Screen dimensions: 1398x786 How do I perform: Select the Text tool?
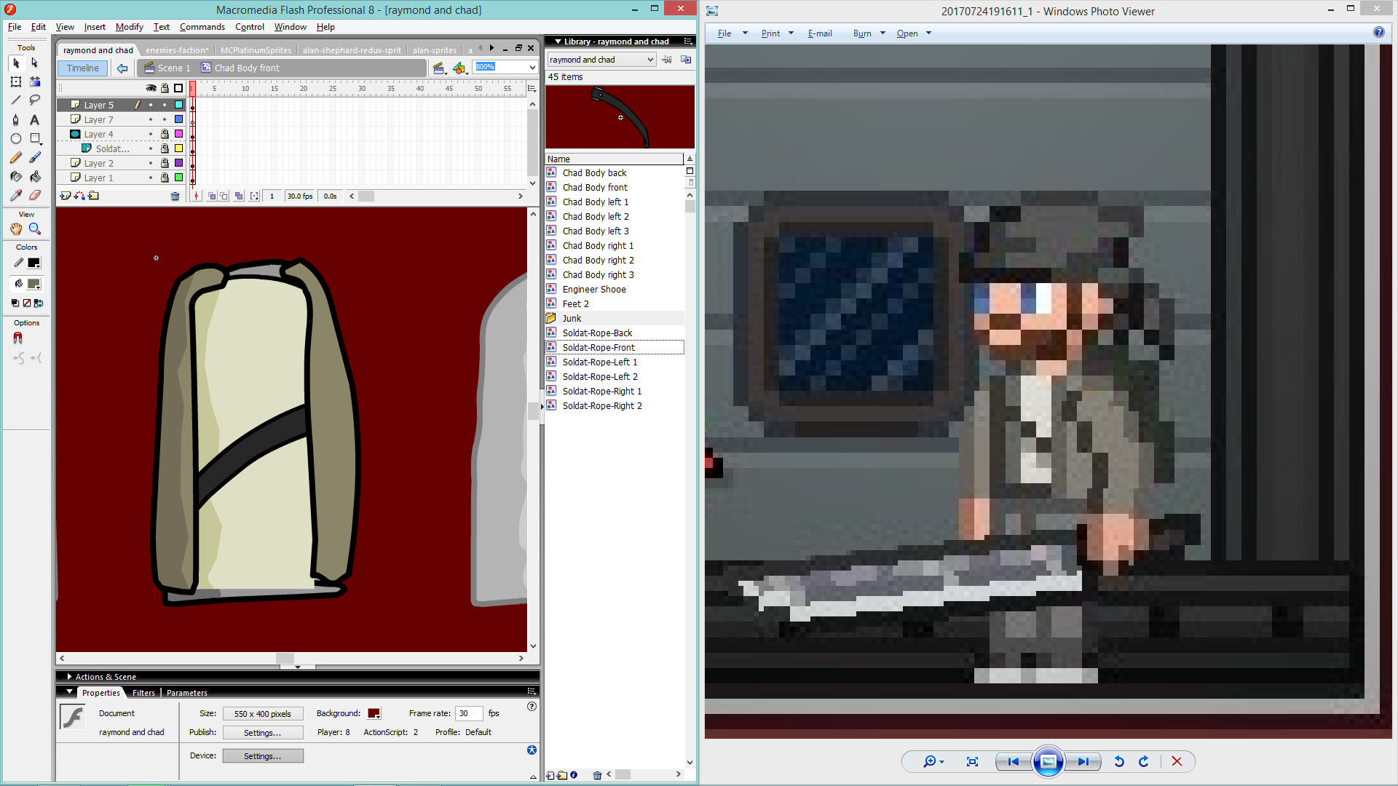point(34,120)
